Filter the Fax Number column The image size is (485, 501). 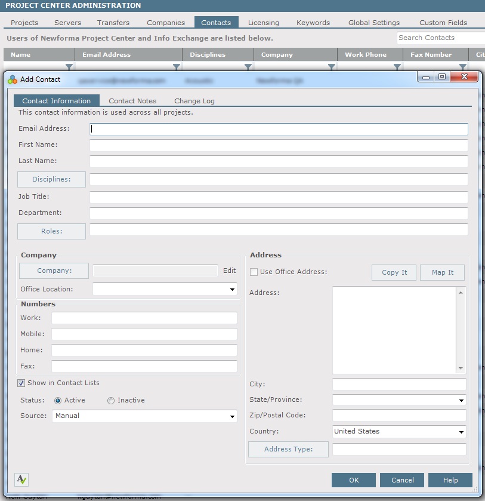(x=463, y=67)
